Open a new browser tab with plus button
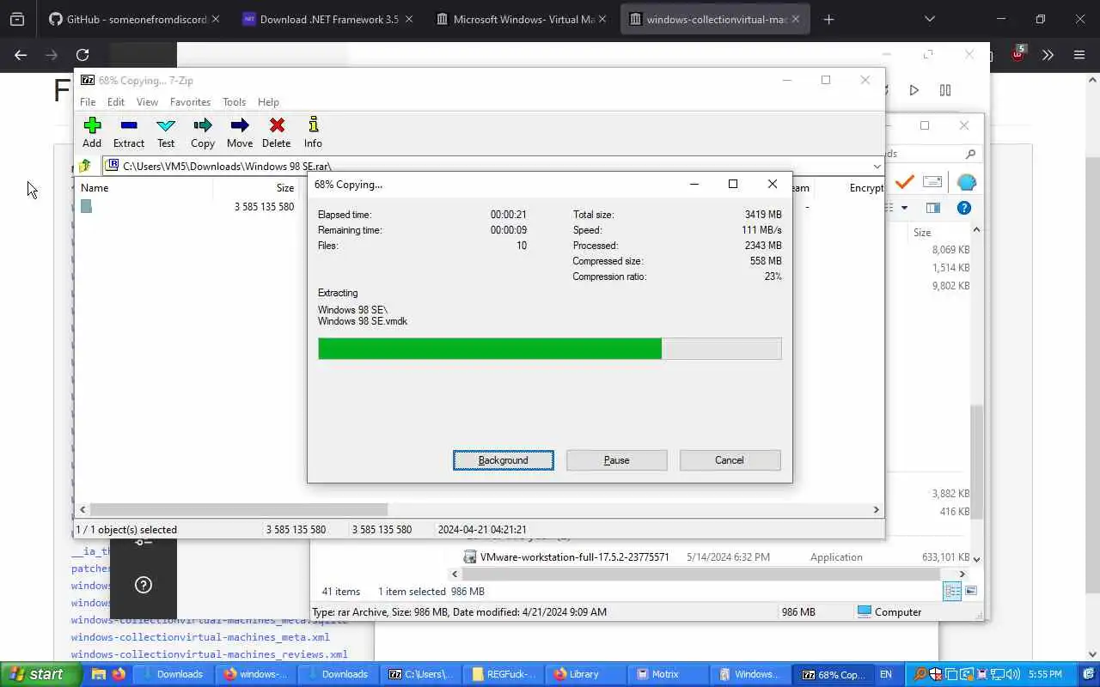 (828, 19)
